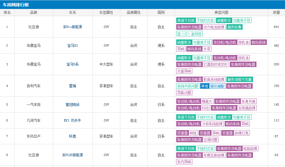Click the 顿挫 tag
The width and height of the screenshot is (285, 167).
(x=193, y=133)
